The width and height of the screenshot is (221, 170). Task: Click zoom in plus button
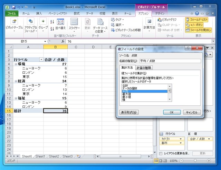[209, 161]
